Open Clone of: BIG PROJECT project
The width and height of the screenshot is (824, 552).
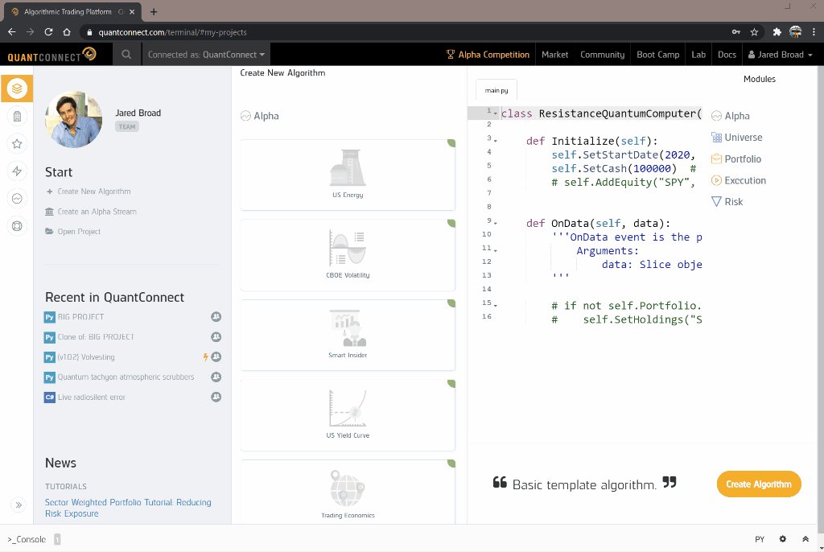coord(96,337)
